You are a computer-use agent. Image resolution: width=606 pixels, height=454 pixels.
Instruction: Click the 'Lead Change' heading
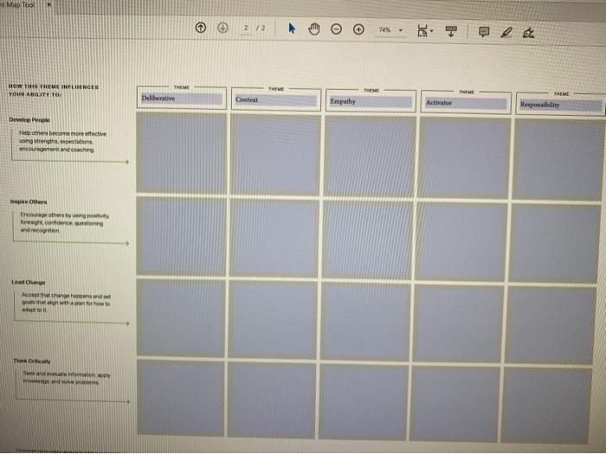(29, 282)
